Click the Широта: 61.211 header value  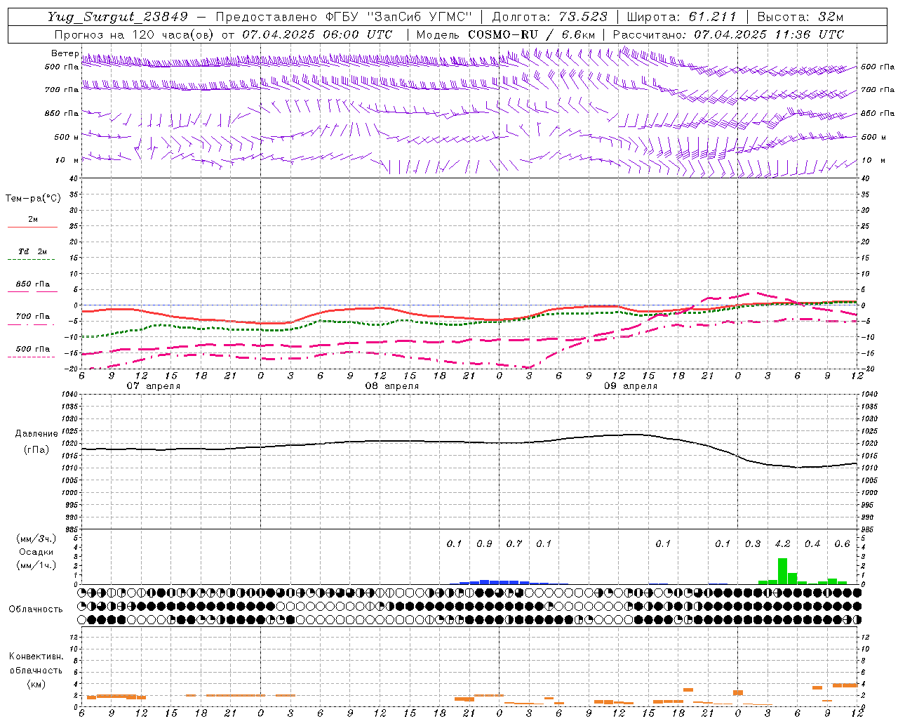[x=682, y=17]
